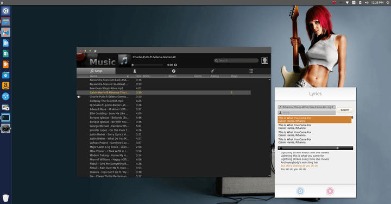
Task: Select Enrique Iglesias - Be With You song
Action: [x=163, y=122]
